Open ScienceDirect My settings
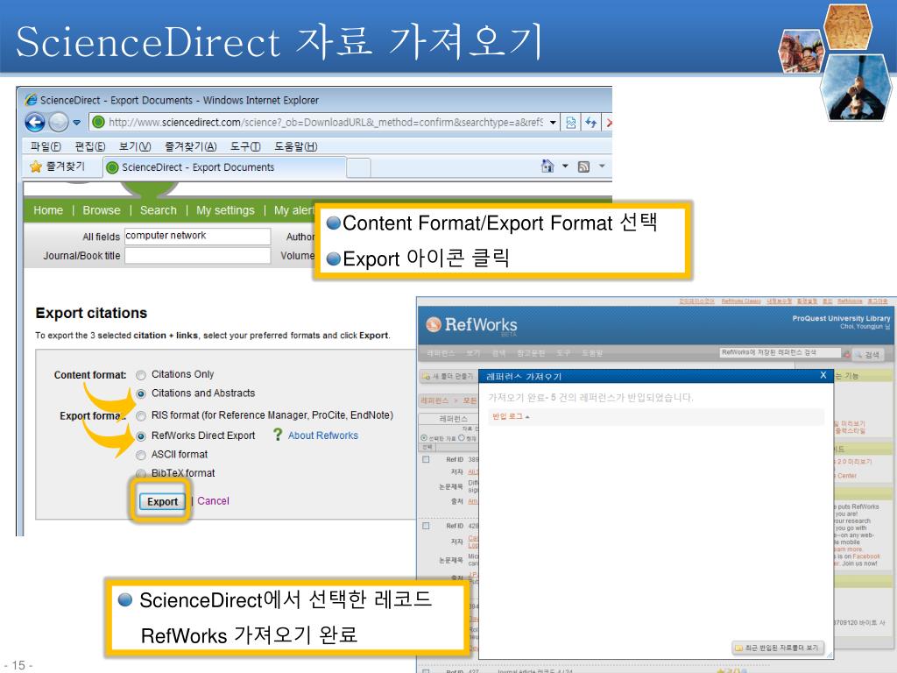897x673 pixels. pyautogui.click(x=225, y=210)
